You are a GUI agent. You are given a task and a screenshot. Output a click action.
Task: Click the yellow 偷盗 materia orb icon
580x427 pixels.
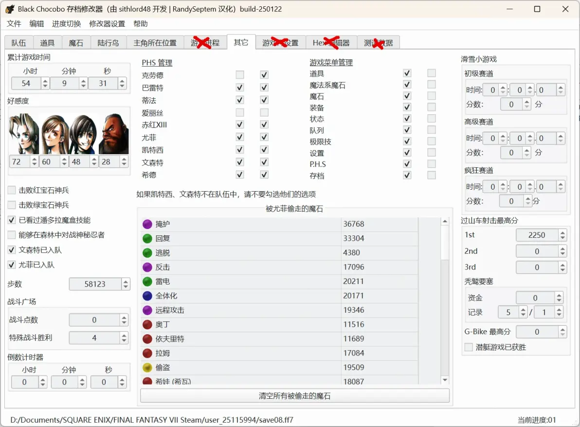point(147,368)
